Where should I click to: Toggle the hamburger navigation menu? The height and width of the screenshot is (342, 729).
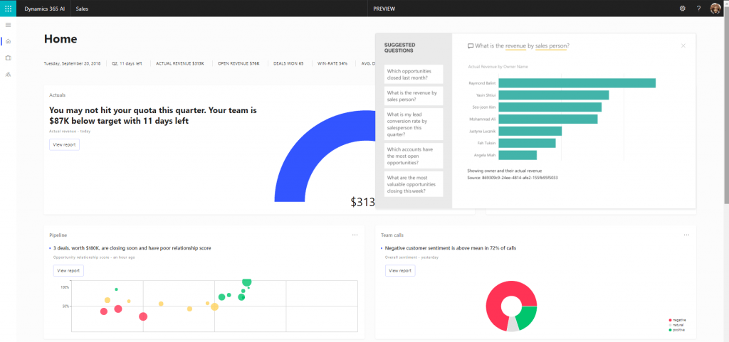(8, 25)
